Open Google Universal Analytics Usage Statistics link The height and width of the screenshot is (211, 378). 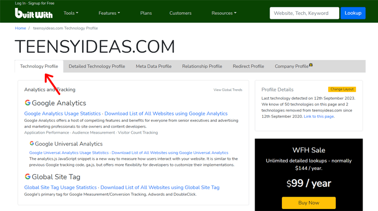(69, 153)
